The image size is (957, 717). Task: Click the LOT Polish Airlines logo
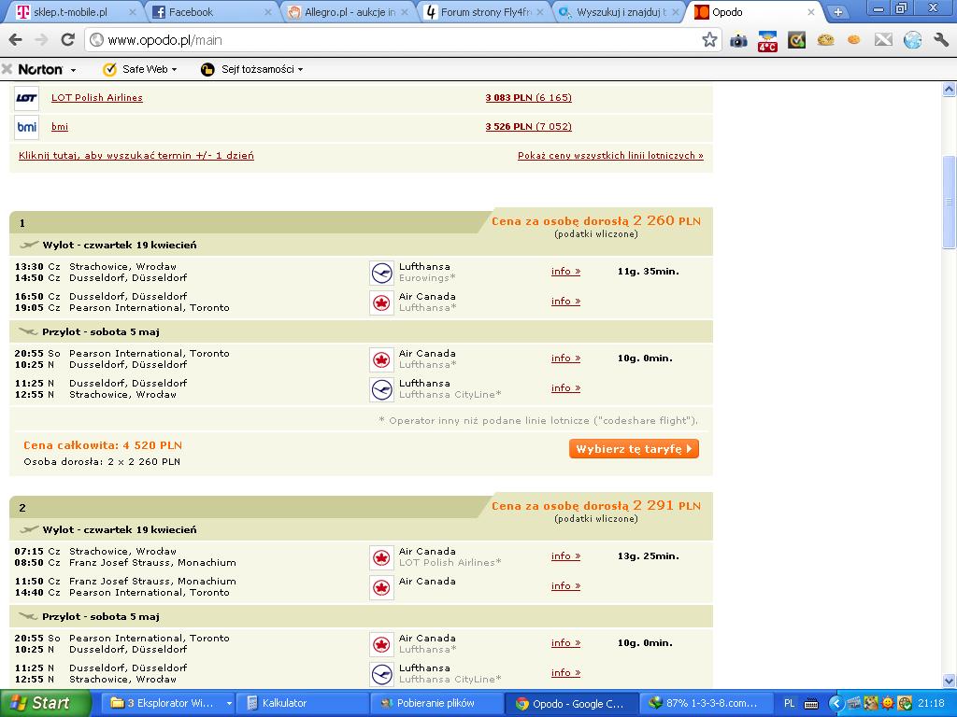[26, 97]
